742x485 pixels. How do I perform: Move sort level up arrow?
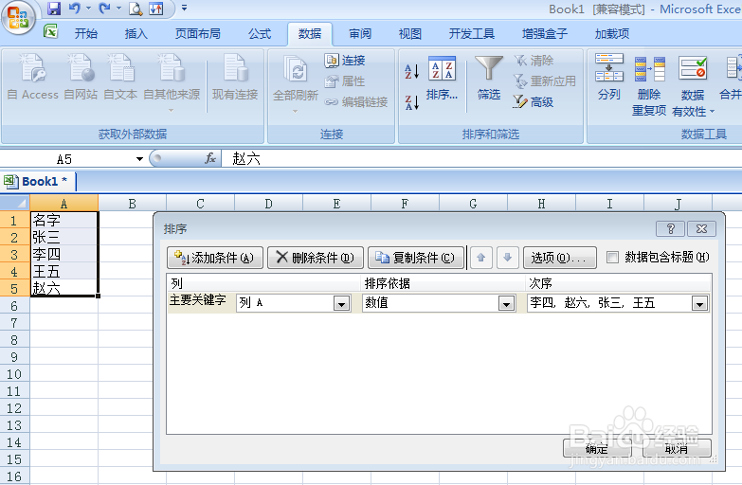(481, 258)
